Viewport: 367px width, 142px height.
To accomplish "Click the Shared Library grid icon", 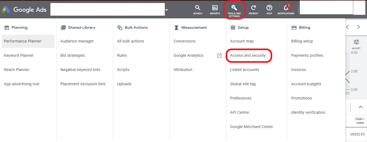I will point(63,27).
